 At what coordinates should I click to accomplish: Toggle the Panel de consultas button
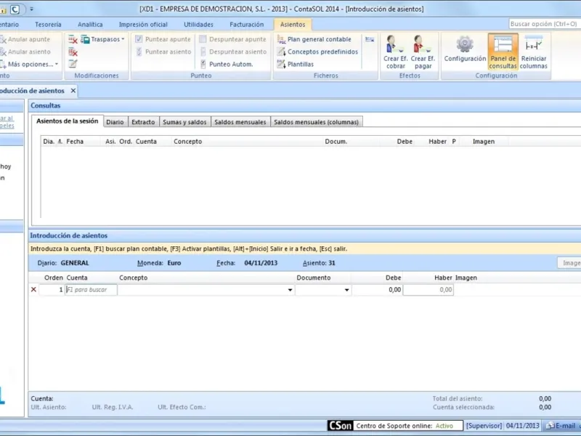click(503, 52)
